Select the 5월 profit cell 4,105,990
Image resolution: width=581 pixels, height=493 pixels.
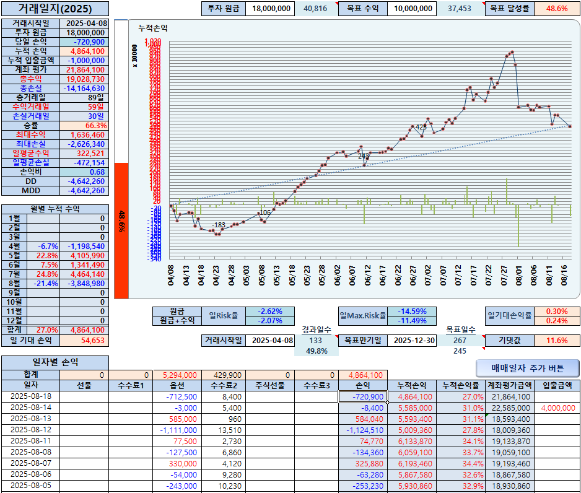coord(84,256)
